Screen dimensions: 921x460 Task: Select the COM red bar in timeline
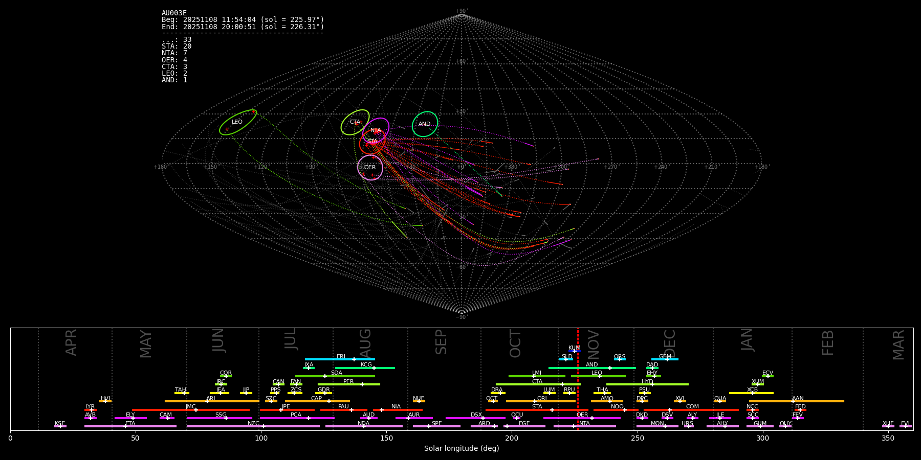691,409
